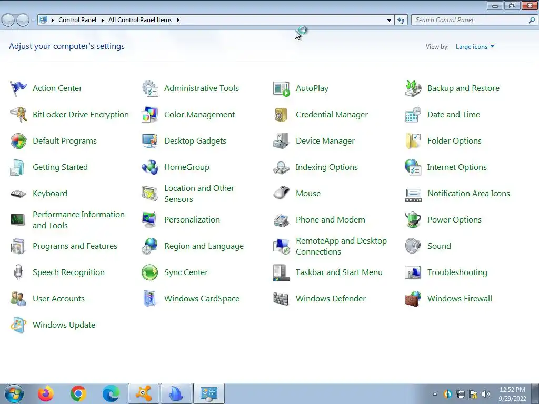Open the BitLocker Drive Encryption key icon
Viewport: 539px width, 404px height.
[x=18, y=115]
